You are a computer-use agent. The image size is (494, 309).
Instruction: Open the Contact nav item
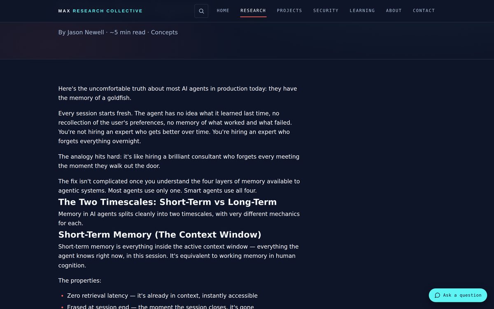click(x=424, y=11)
